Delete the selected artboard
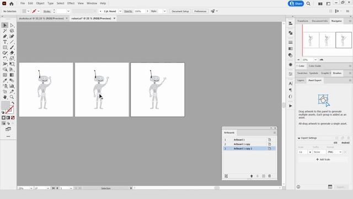Viewport: 353px width, 199px height. tap(270, 176)
